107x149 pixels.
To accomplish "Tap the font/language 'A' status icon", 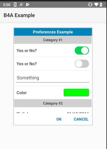I will [21, 5].
